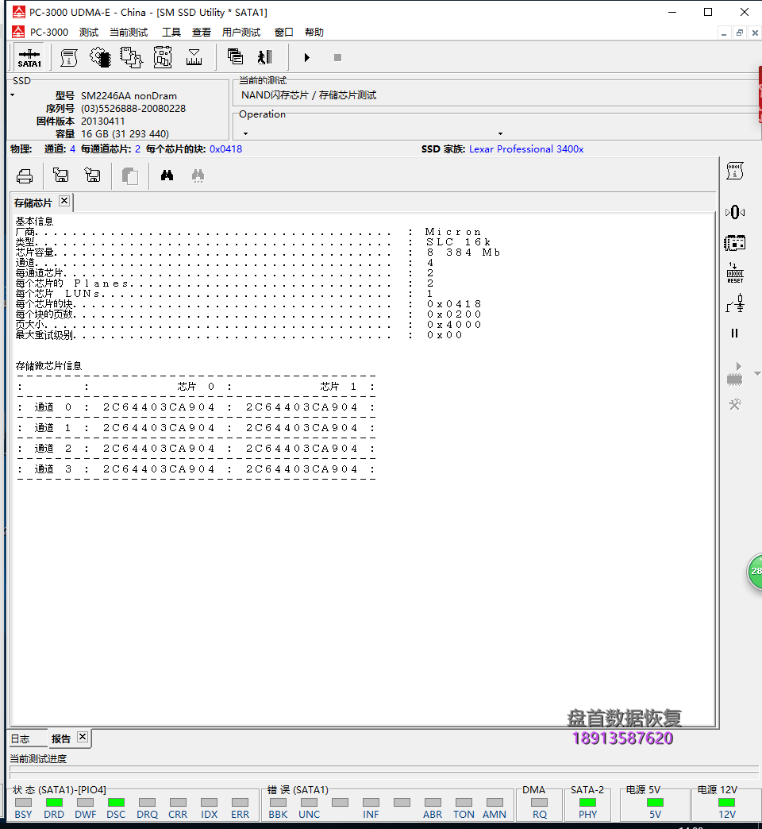Click the PHY SATA-2 indicator
This screenshot has width=762, height=829.
[x=587, y=803]
